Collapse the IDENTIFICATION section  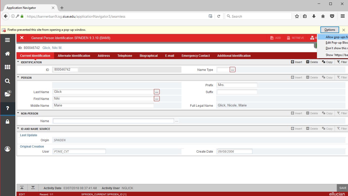click(18, 62)
